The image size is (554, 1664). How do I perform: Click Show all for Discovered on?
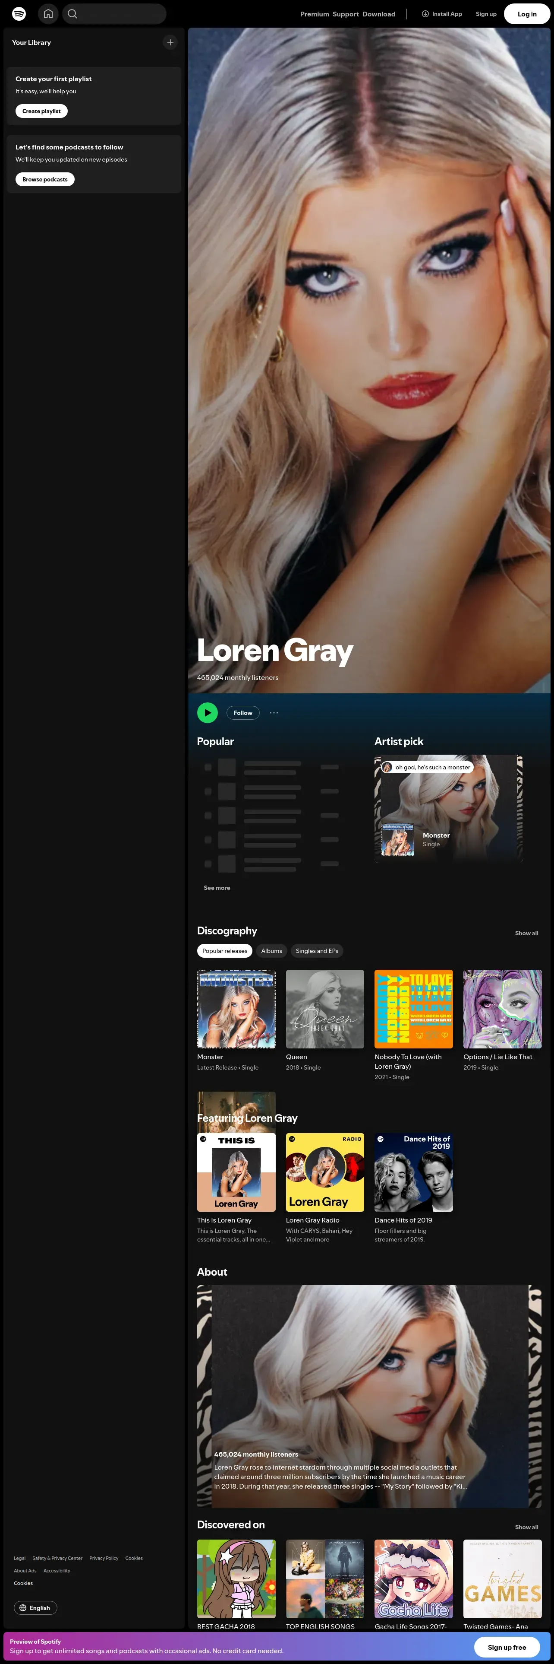pyautogui.click(x=526, y=1527)
